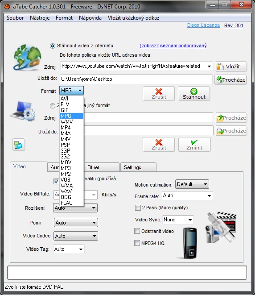This screenshot has height=295, width=255.
Task: Click Zrušit with red X beside Stáhnout
Action: 159,94
